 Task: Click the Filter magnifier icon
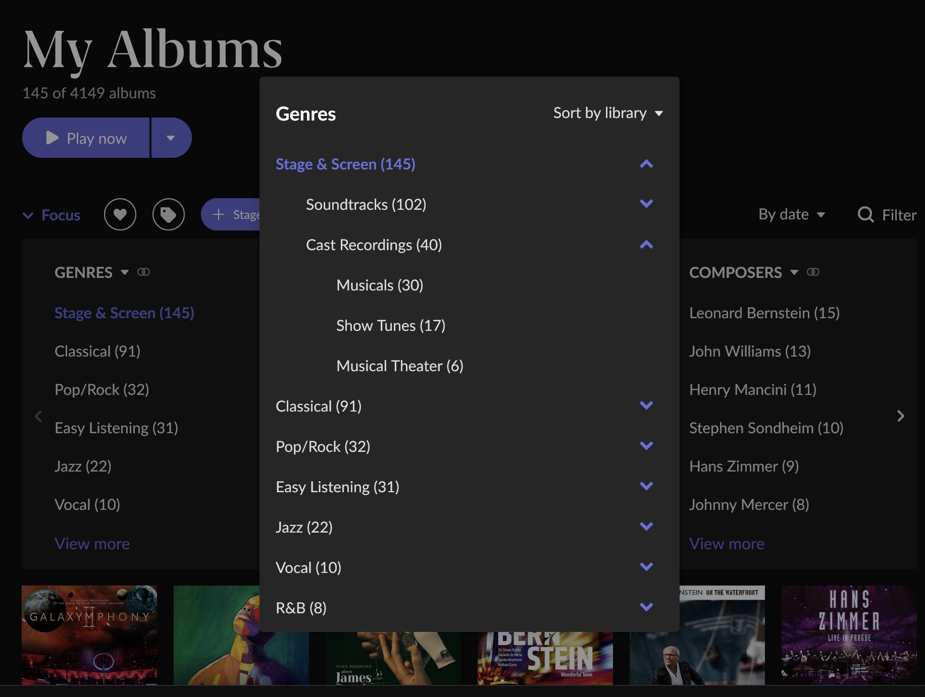point(865,215)
